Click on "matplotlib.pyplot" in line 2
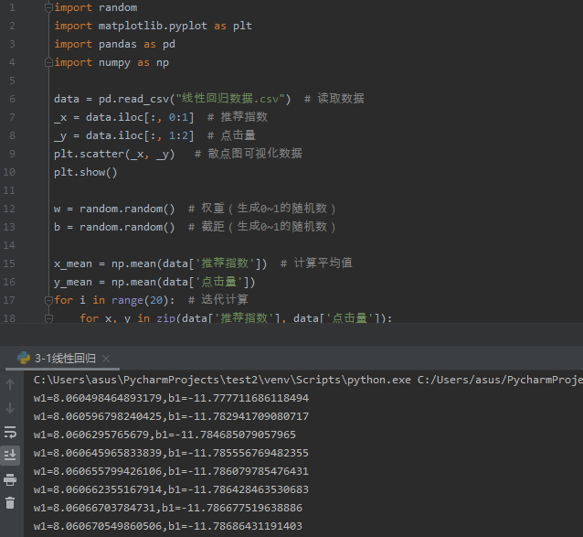 coord(153,26)
